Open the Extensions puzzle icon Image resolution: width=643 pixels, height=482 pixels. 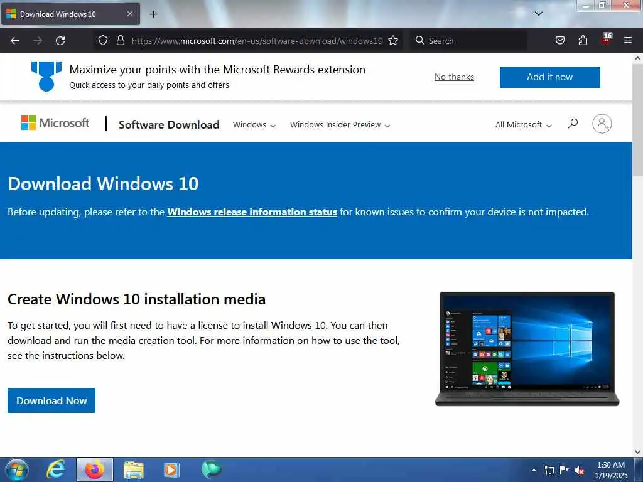coord(583,41)
